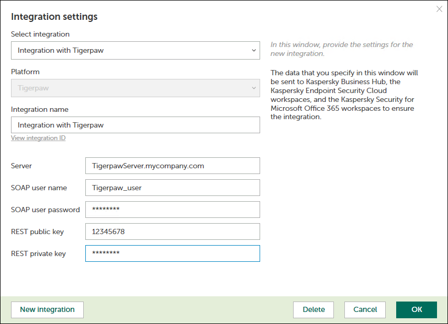This screenshot has height=324, width=448.
Task: Confirm settings with the OK button
Action: coord(416,309)
